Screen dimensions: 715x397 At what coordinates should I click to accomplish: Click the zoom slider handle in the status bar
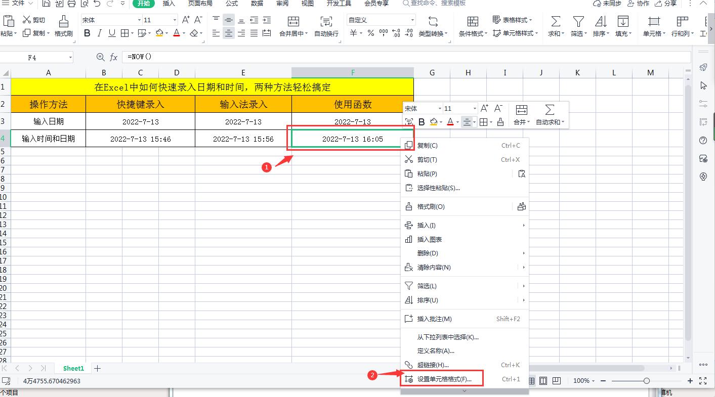pos(646,380)
